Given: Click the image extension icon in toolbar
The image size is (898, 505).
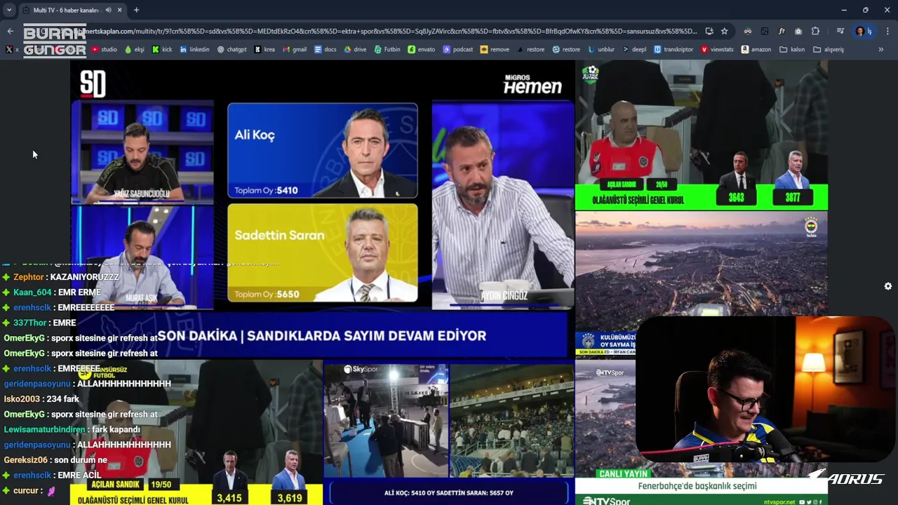Looking at the screenshot, I should [765, 31].
